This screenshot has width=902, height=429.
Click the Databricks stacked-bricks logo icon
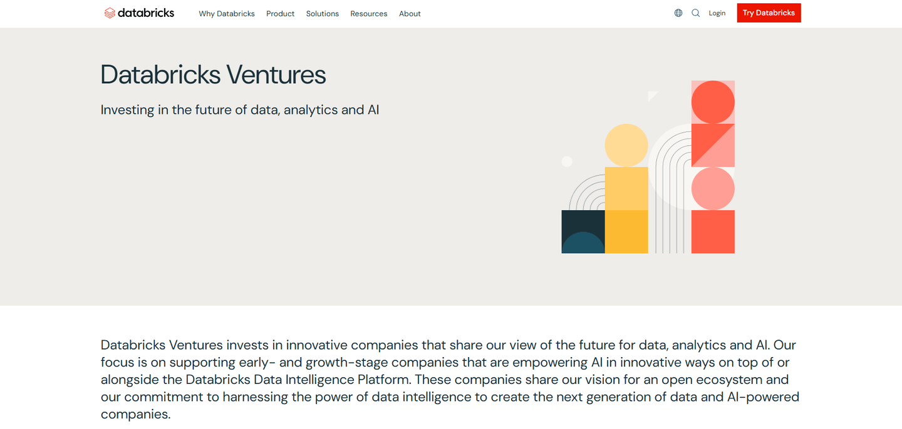click(x=110, y=12)
